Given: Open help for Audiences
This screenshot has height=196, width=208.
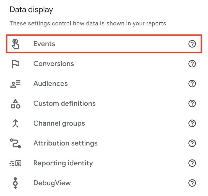Looking at the screenshot, I should pos(192,84).
